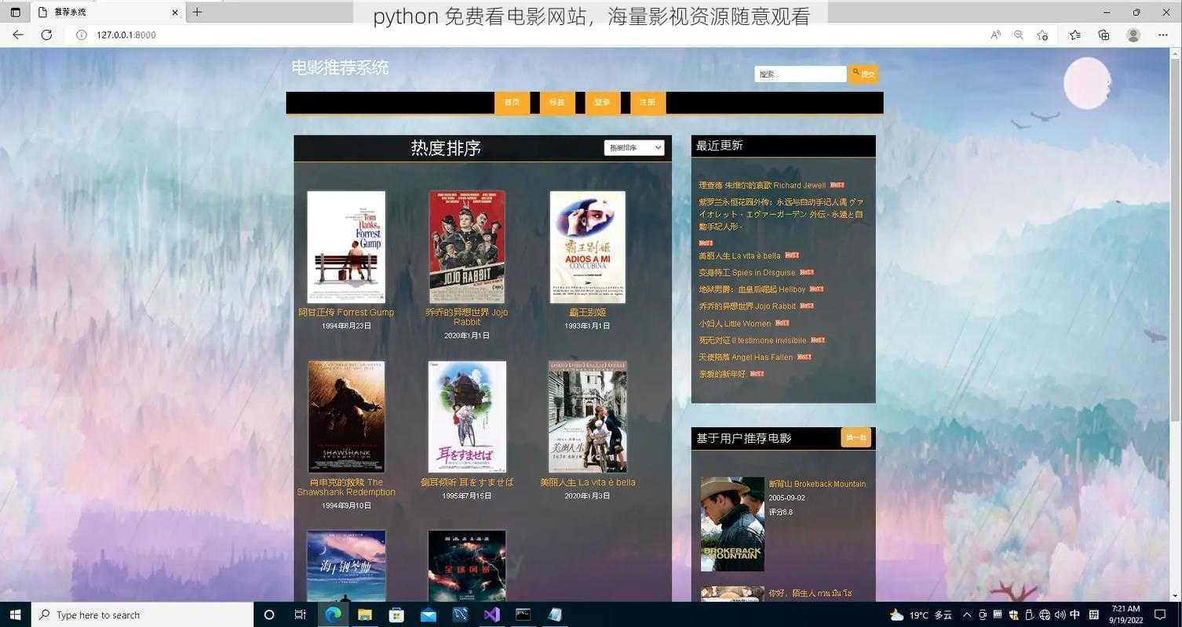1182x627 pixels.
Task: Open the notification center icon
Action: point(1160,614)
